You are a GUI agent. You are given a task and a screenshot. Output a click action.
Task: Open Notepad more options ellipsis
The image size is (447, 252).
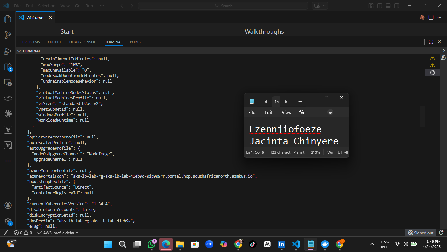(x=341, y=112)
